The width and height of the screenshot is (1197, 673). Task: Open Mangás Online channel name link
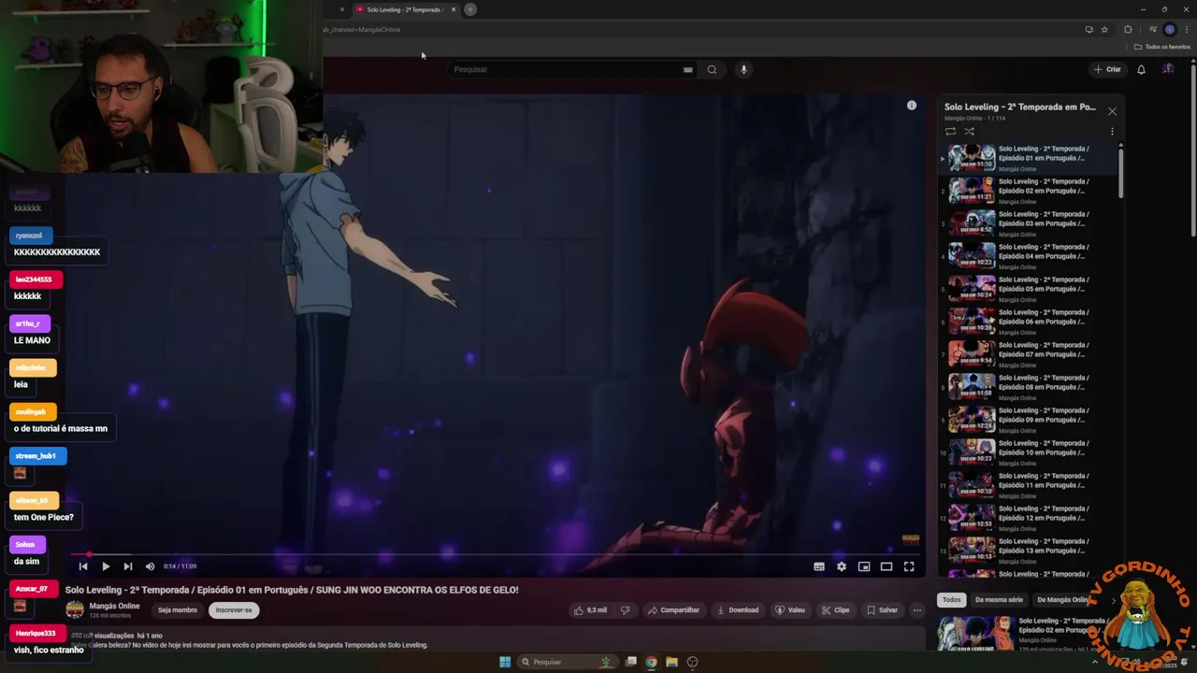click(x=114, y=606)
